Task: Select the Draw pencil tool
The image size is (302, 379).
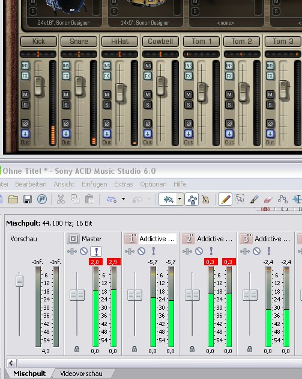Action: point(225,199)
